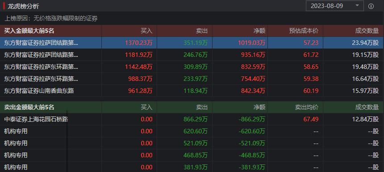Image resolution: width=384 pixels, height=172 pixels.
Task: Click 上榜原因 reason text line
Action: (51, 18)
